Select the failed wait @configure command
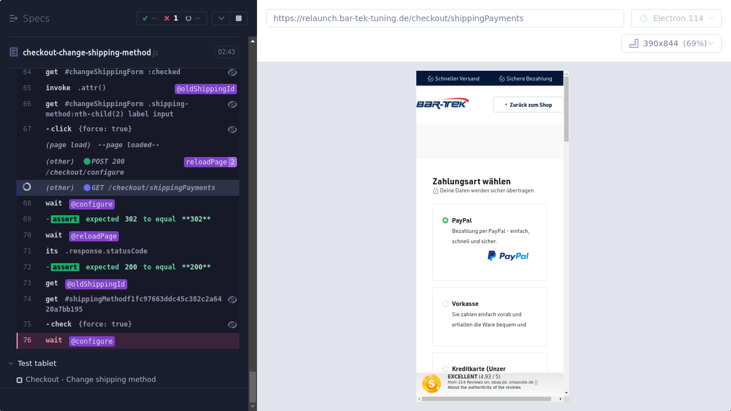The width and height of the screenshot is (731, 411). pos(91,341)
